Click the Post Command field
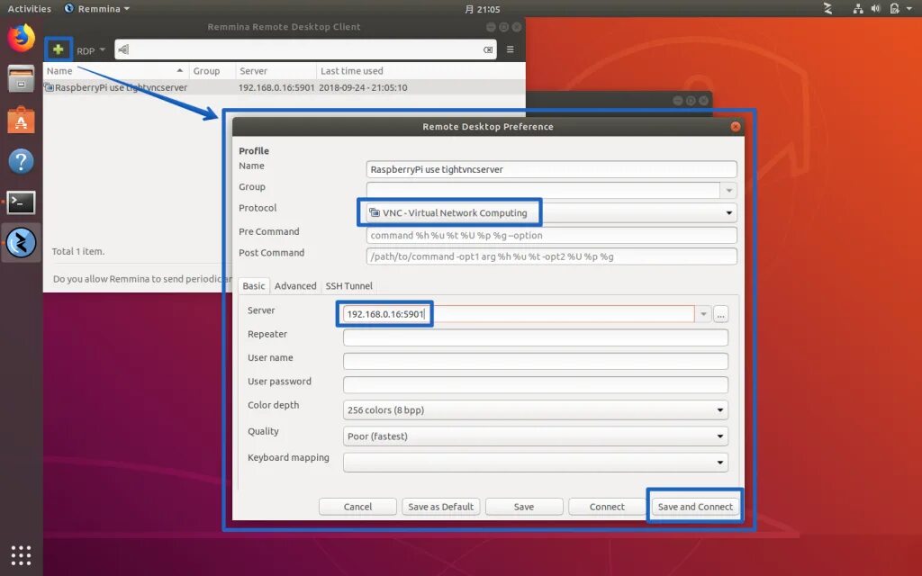This screenshot has width=922, height=576. point(551,256)
